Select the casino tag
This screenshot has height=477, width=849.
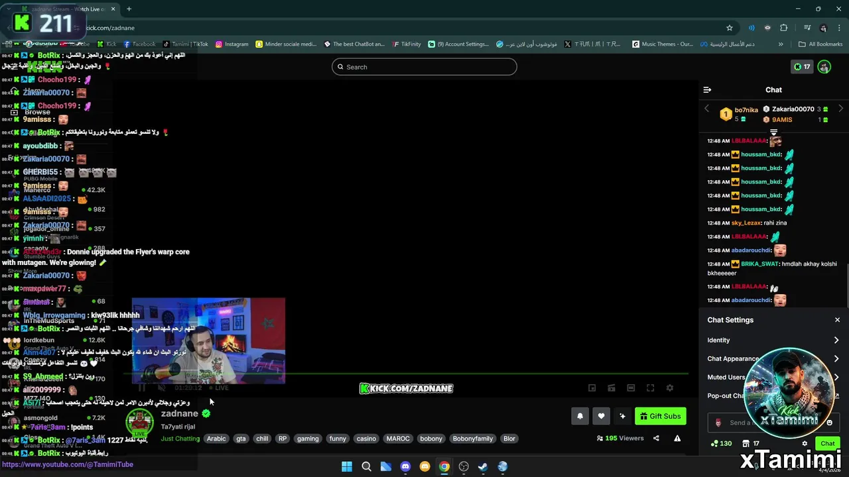click(x=366, y=439)
